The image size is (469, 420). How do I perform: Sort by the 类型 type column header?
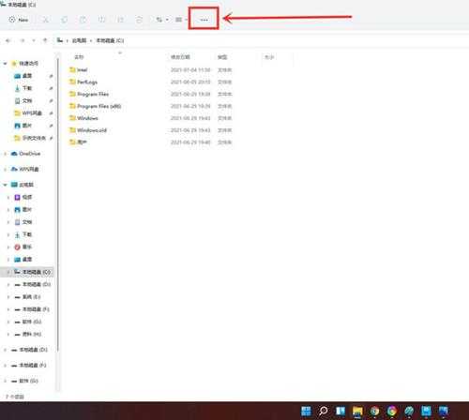(222, 57)
